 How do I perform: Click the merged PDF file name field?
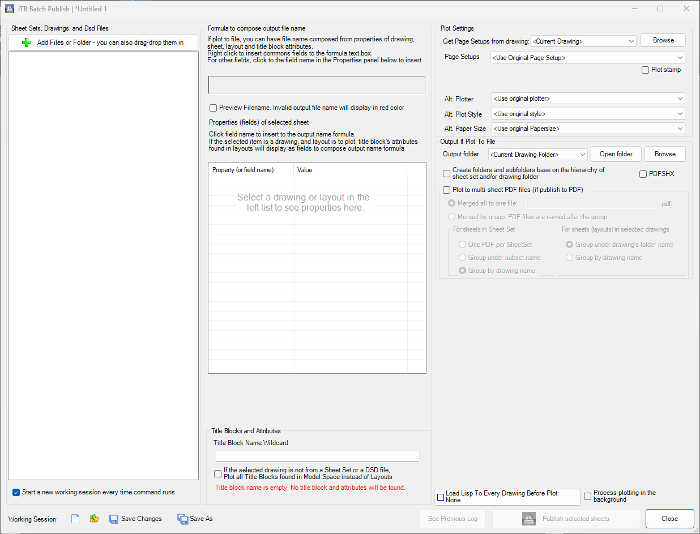590,203
